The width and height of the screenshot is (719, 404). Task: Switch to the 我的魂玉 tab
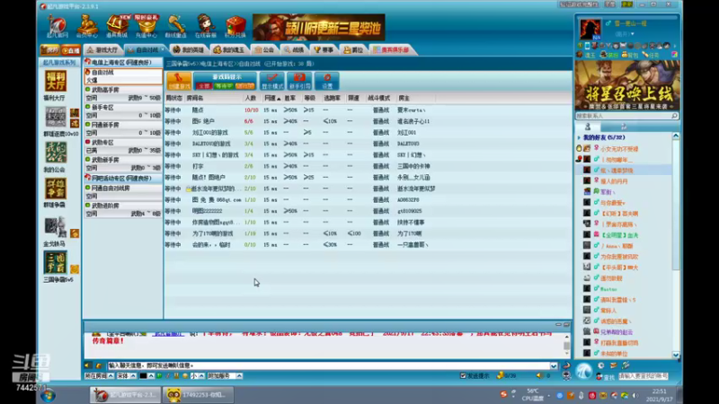click(x=229, y=49)
